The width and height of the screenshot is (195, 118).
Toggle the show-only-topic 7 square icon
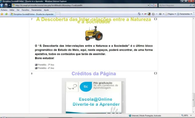pos(155,19)
